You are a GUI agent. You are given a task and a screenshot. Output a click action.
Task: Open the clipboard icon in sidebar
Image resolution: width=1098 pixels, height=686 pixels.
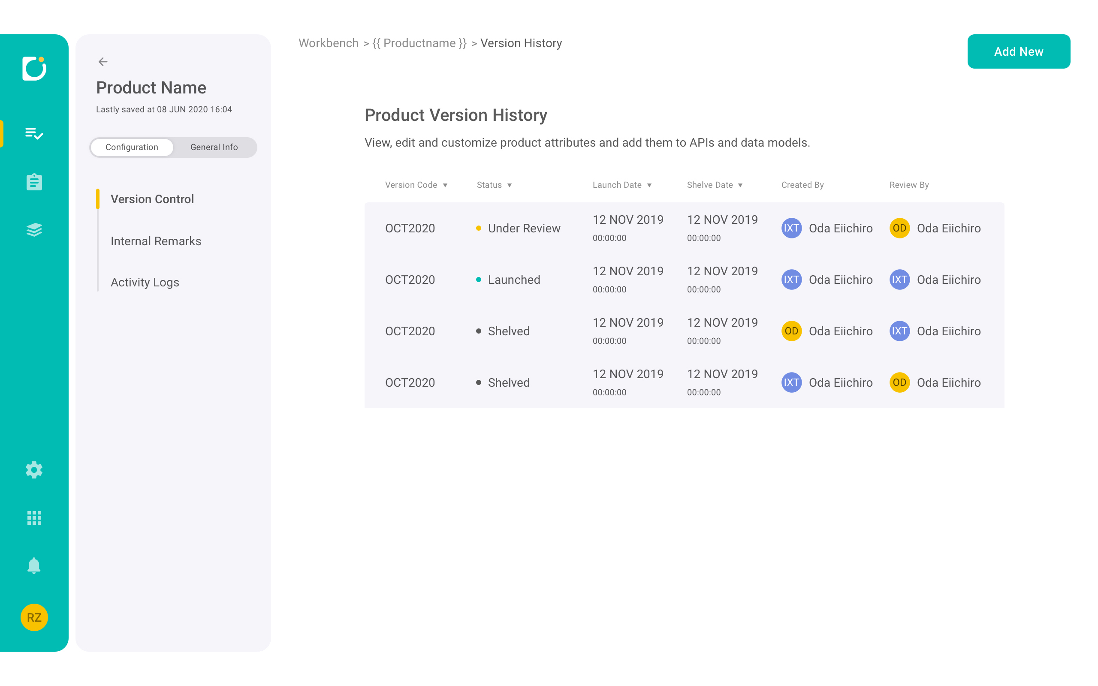[x=34, y=182]
